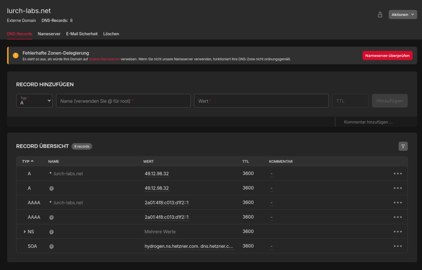Viewport: 422px width, 270px height.
Task: Click the Nameserver überprüfen button
Action: (387, 56)
